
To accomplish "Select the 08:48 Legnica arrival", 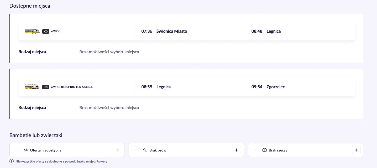I will 266,31.
